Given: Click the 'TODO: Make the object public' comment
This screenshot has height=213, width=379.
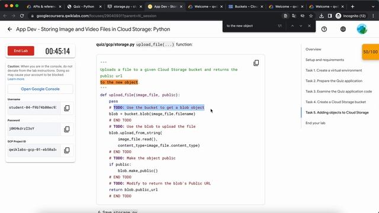Looking at the screenshot, I should coord(144,158).
